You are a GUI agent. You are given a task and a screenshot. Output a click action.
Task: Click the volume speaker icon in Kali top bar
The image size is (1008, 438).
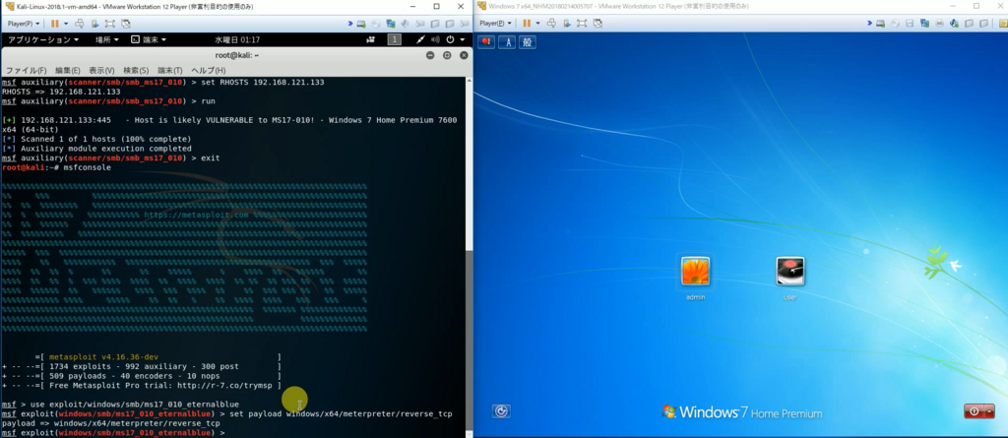pyautogui.click(x=435, y=40)
